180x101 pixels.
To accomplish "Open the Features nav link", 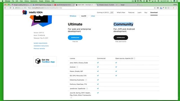I will click(131, 12).
